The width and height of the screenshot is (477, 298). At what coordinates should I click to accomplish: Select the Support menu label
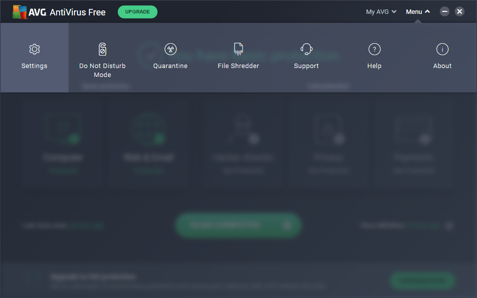coord(307,66)
